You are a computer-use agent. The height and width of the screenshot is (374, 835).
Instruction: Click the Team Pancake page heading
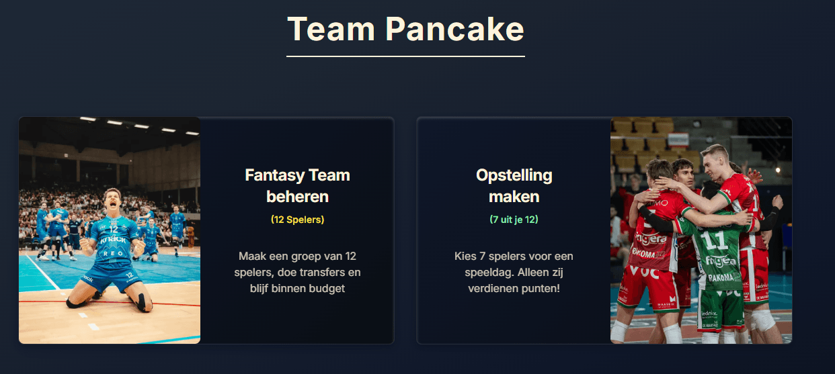405,30
